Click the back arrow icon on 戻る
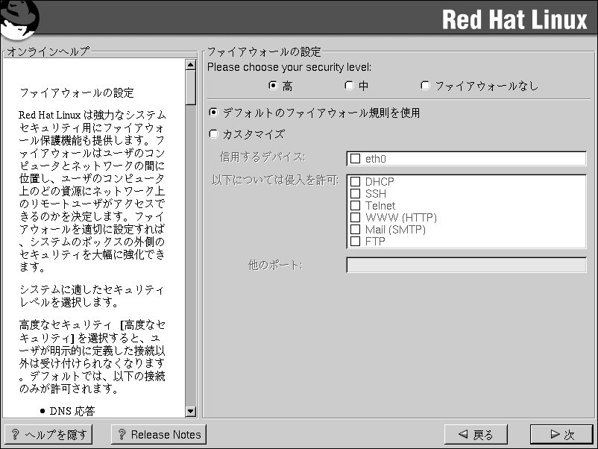Screen dimensions: 598x449 click(x=463, y=434)
